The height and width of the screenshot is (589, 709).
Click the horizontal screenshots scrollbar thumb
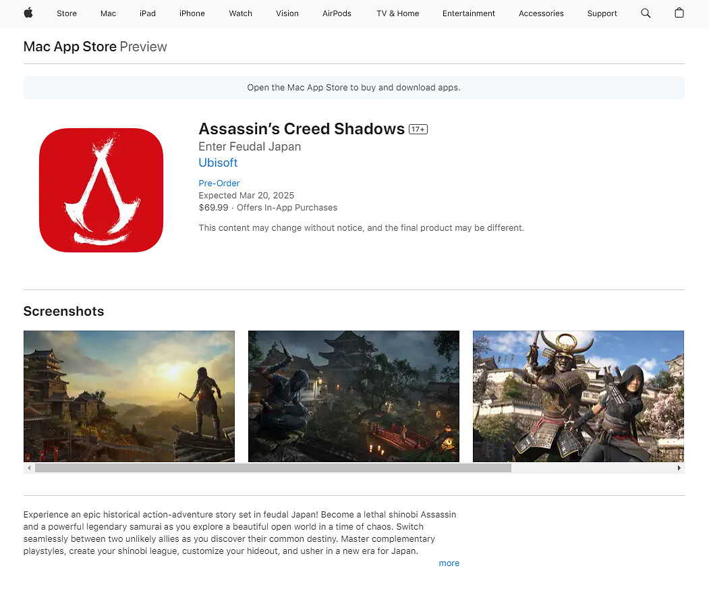click(273, 468)
